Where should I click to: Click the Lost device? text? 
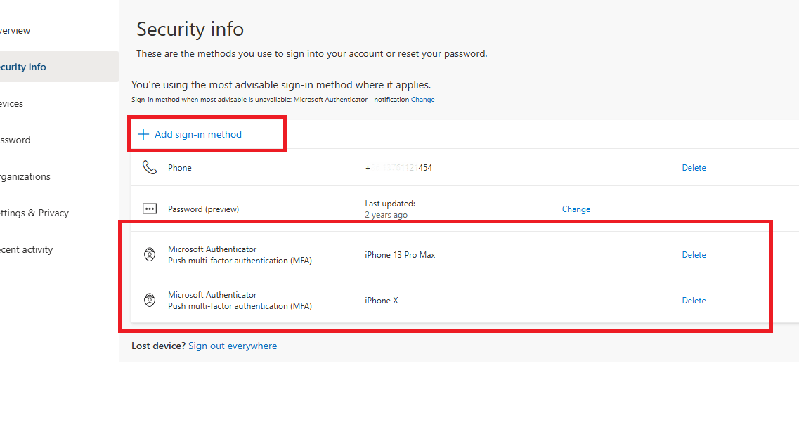159,346
